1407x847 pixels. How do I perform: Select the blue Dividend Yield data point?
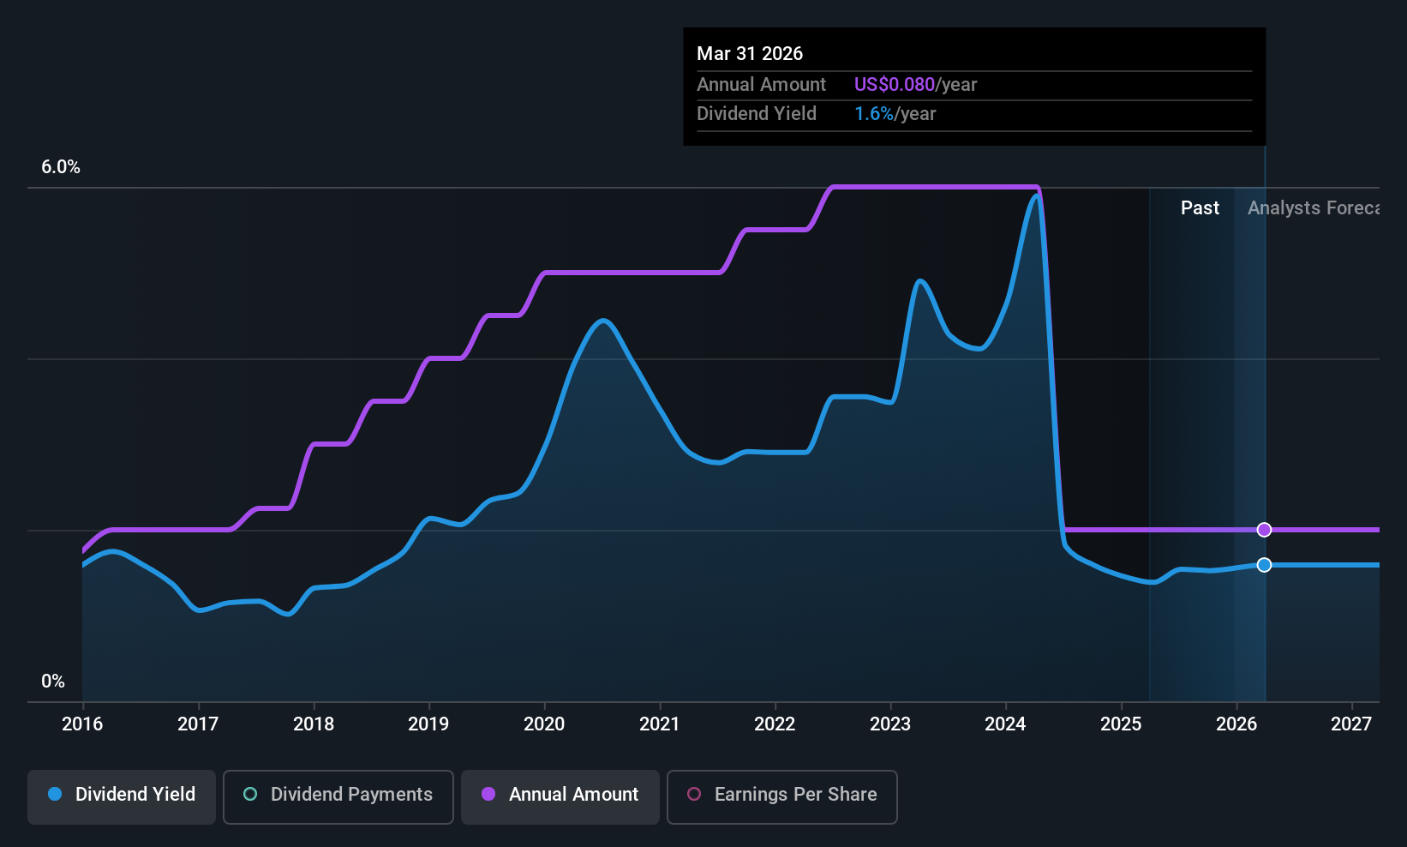coord(1264,565)
